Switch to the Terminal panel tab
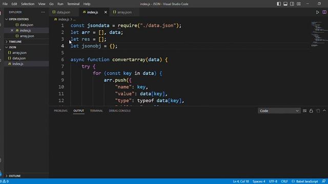 click(96, 111)
